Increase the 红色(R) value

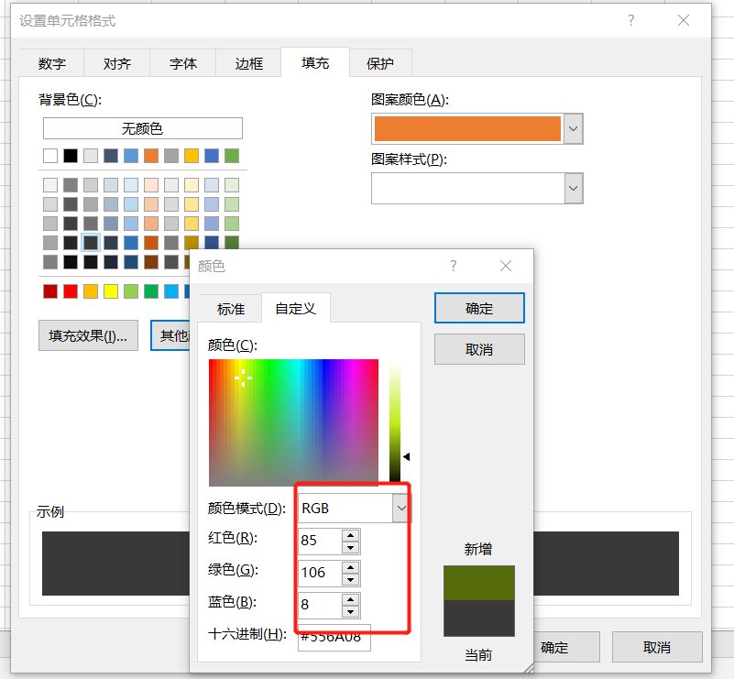pos(351,534)
